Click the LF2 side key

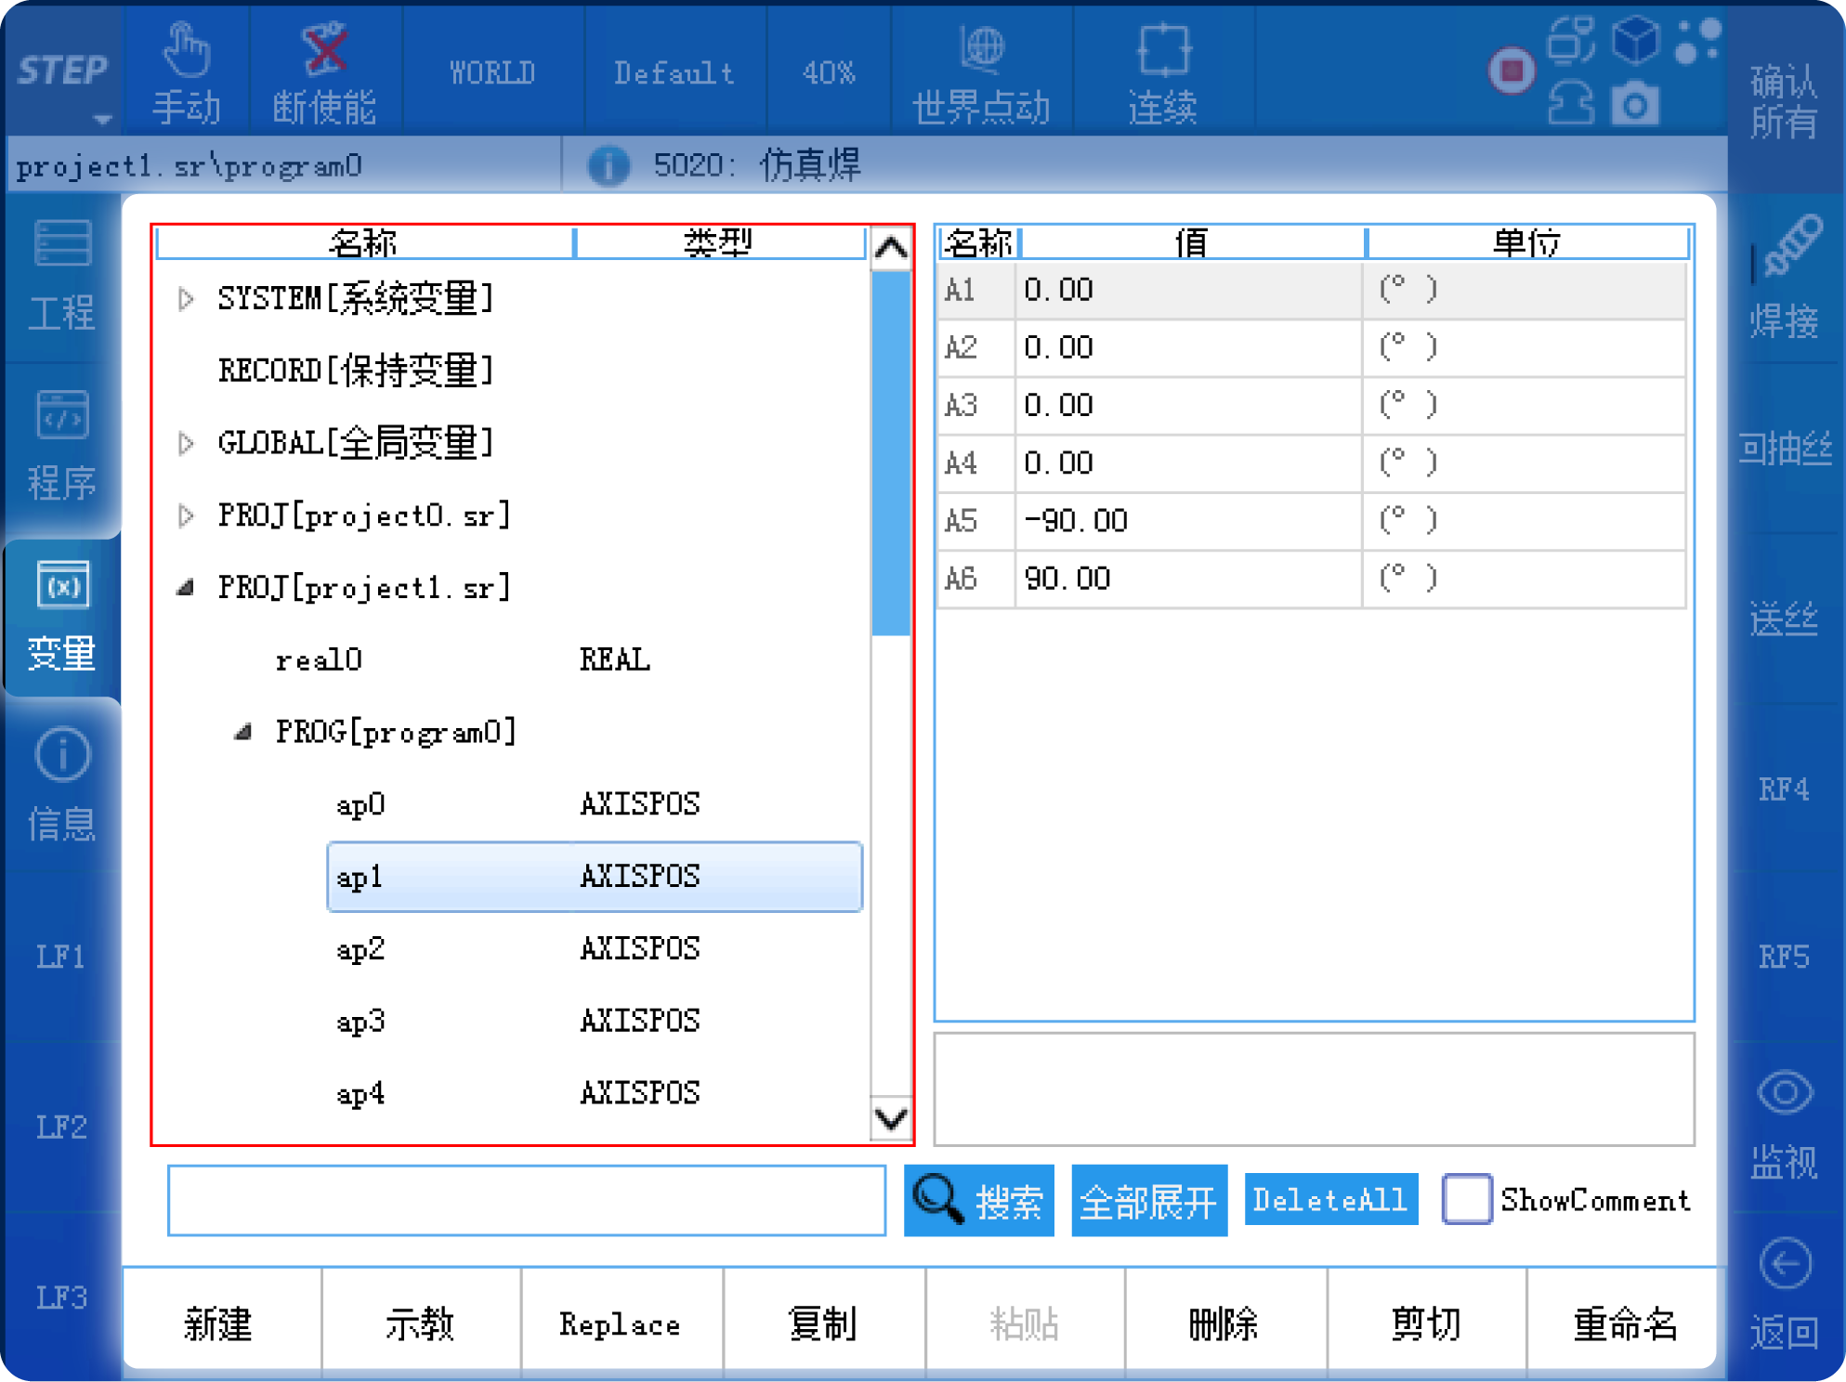pos(61,1128)
